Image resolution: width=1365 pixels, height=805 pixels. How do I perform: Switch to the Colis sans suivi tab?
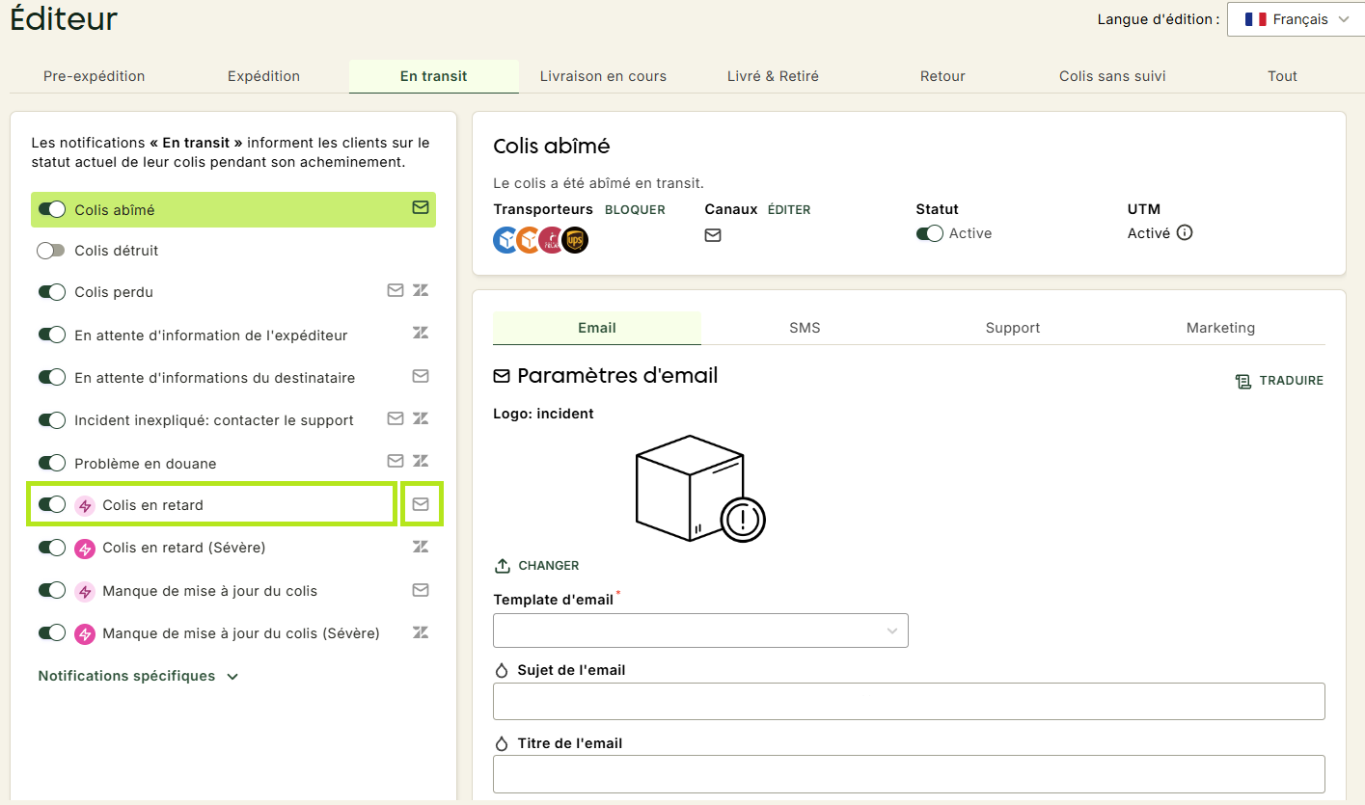(x=1112, y=76)
